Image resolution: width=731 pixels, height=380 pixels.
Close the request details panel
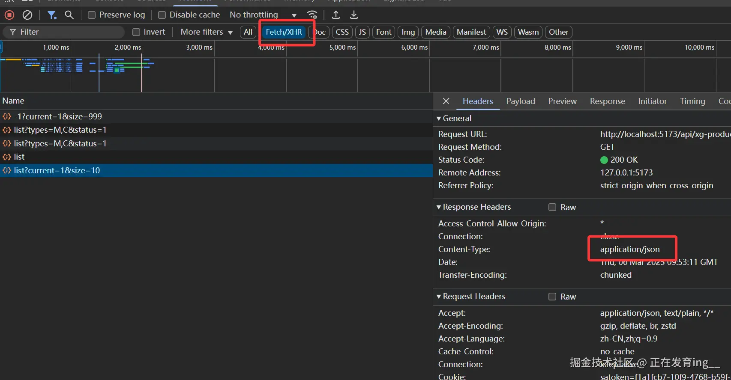click(x=446, y=101)
